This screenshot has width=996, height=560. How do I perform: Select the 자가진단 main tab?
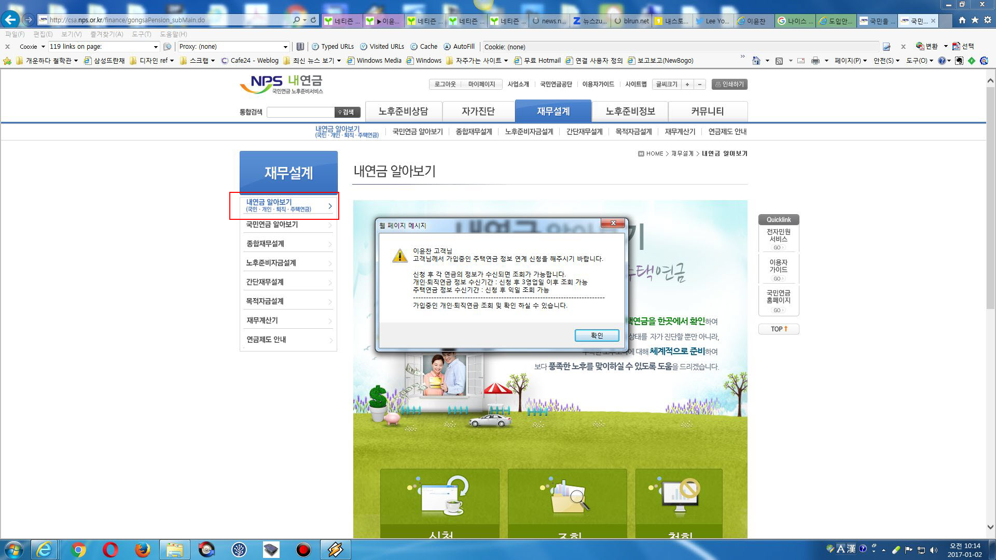point(478,111)
